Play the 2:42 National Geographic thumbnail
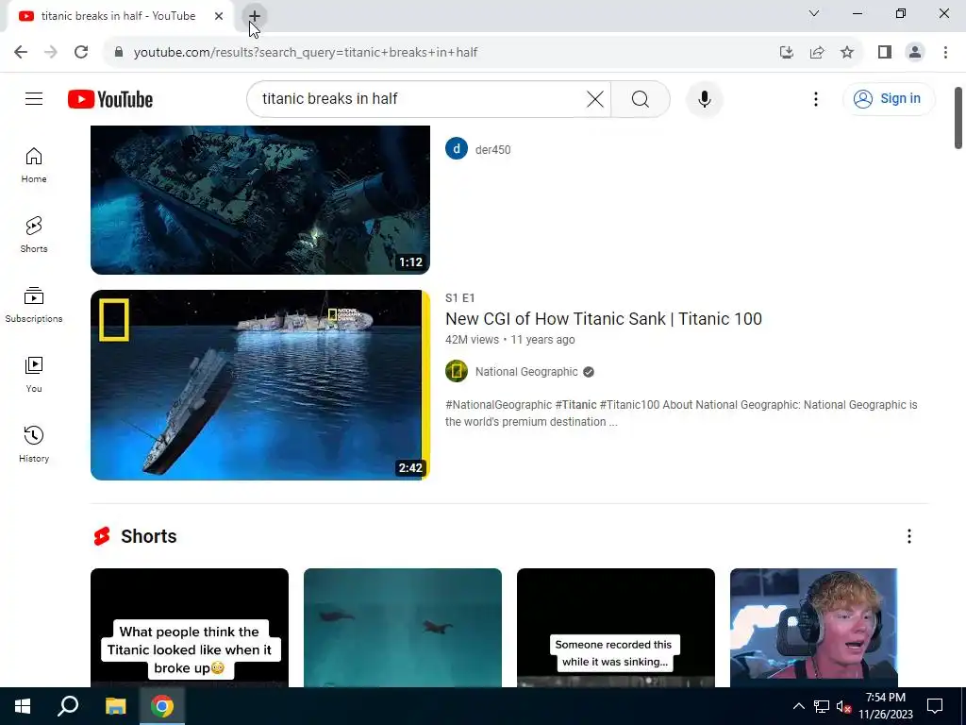This screenshot has width=966, height=725. tap(260, 385)
